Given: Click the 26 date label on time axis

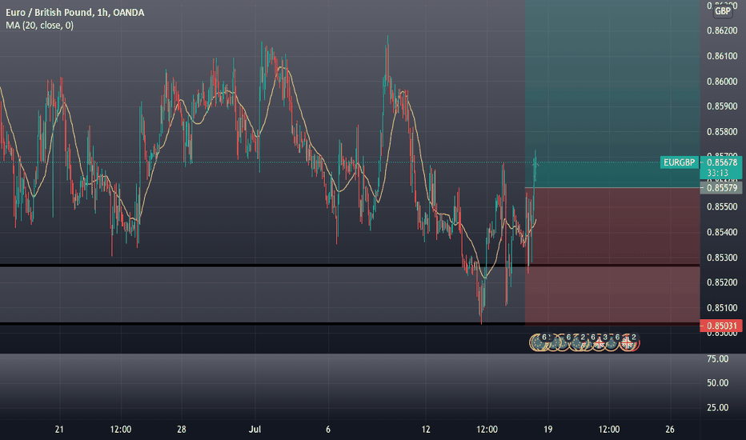Looking at the screenshot, I should click(x=670, y=429).
